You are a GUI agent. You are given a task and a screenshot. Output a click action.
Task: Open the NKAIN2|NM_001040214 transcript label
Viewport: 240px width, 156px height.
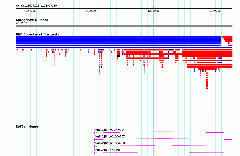[x=109, y=130]
